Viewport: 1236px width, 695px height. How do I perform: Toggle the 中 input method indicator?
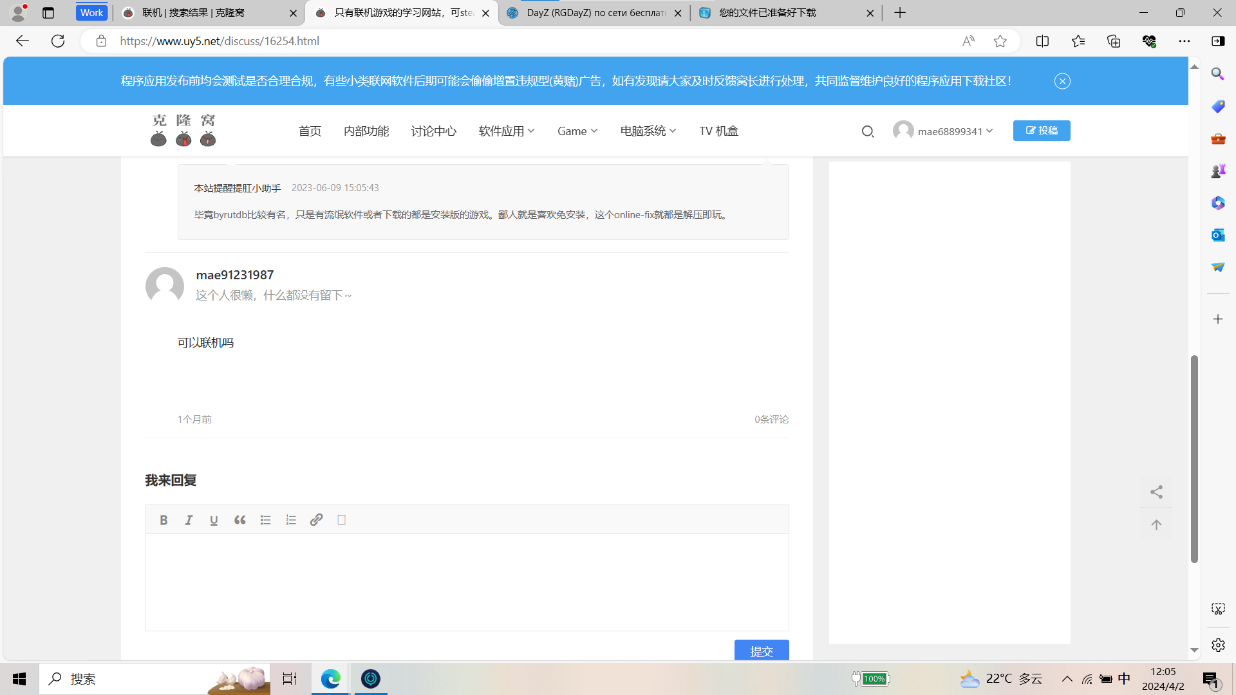(1124, 679)
